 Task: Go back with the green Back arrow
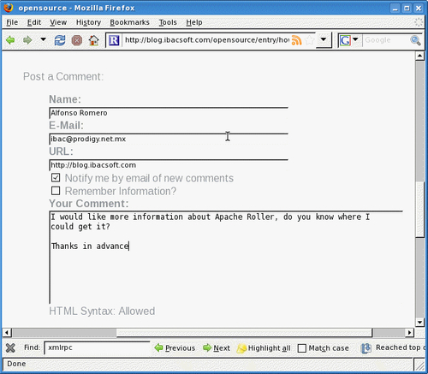click(x=10, y=40)
